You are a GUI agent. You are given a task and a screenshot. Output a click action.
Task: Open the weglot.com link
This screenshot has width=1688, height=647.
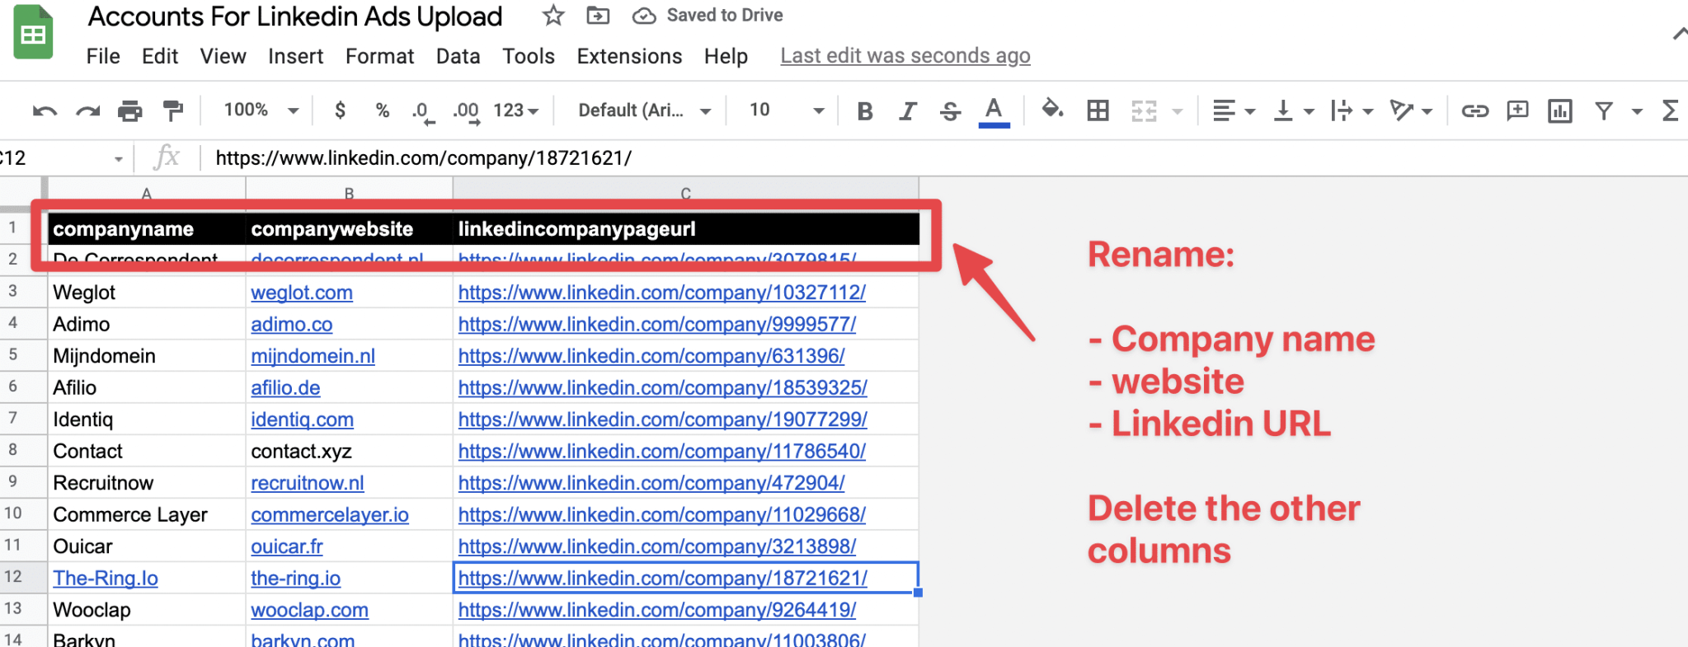pos(302,293)
